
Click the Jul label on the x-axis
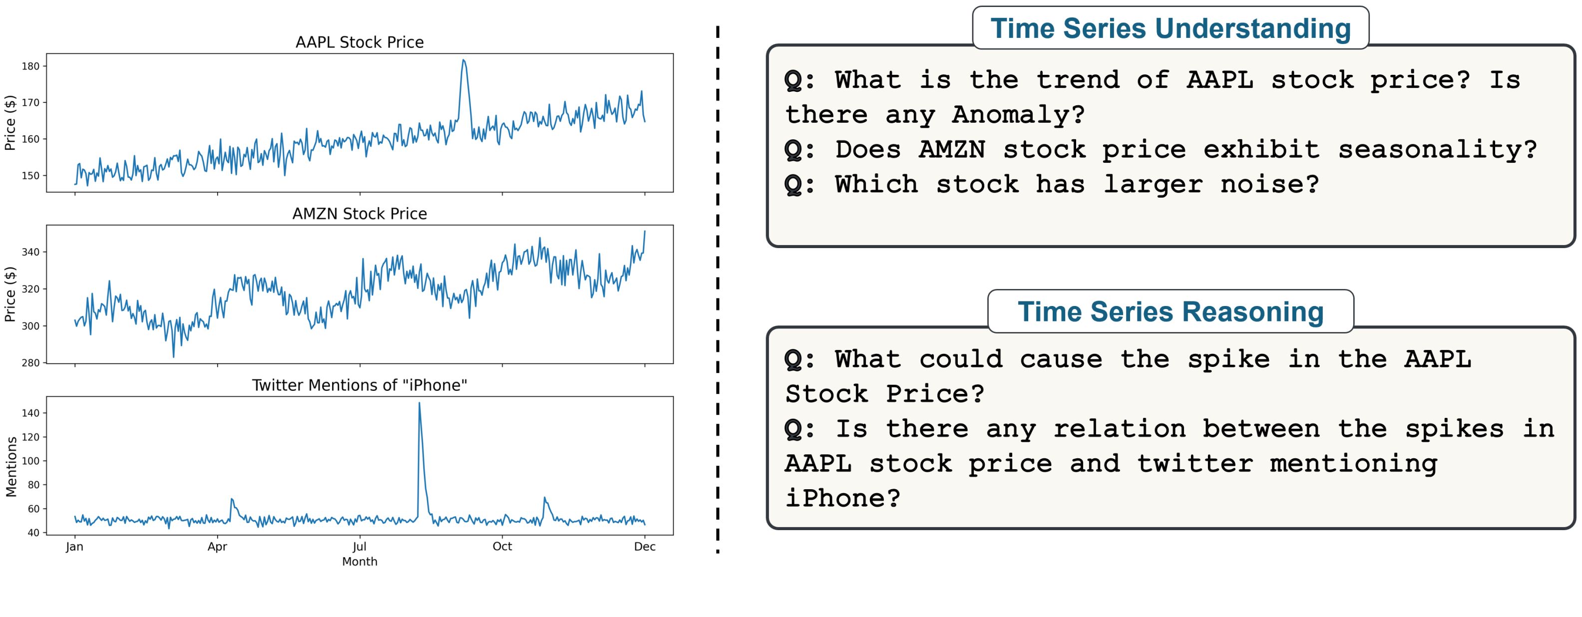[359, 547]
